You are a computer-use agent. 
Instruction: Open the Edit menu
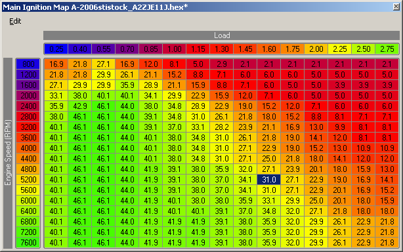[x=15, y=21]
